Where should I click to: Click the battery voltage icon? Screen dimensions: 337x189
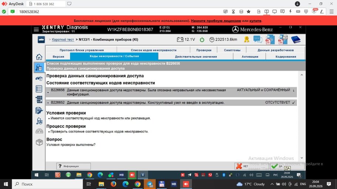(x=180, y=39)
